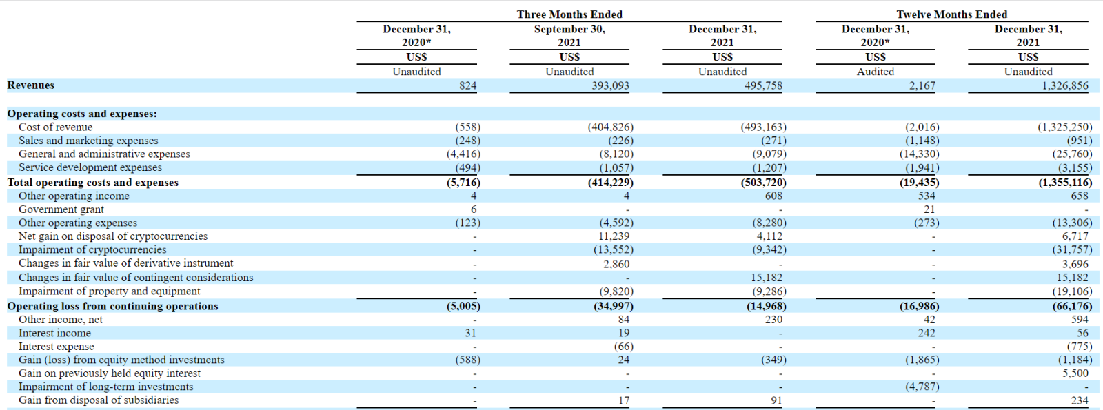Click General and administrative expenses label

click(x=104, y=154)
